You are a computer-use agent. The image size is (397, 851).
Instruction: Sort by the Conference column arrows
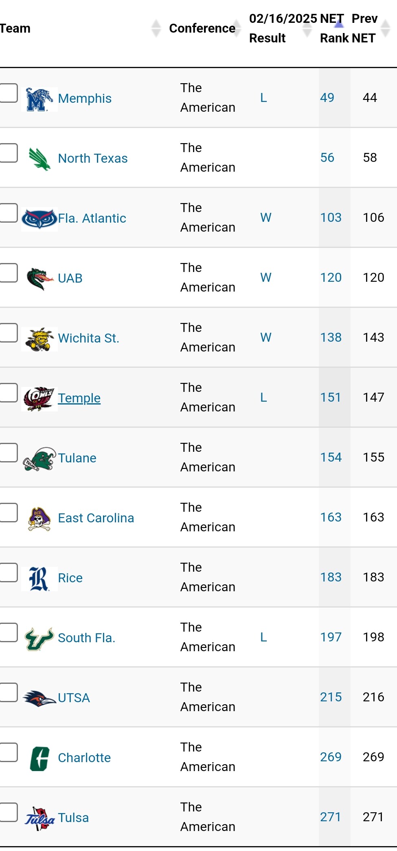(x=237, y=28)
